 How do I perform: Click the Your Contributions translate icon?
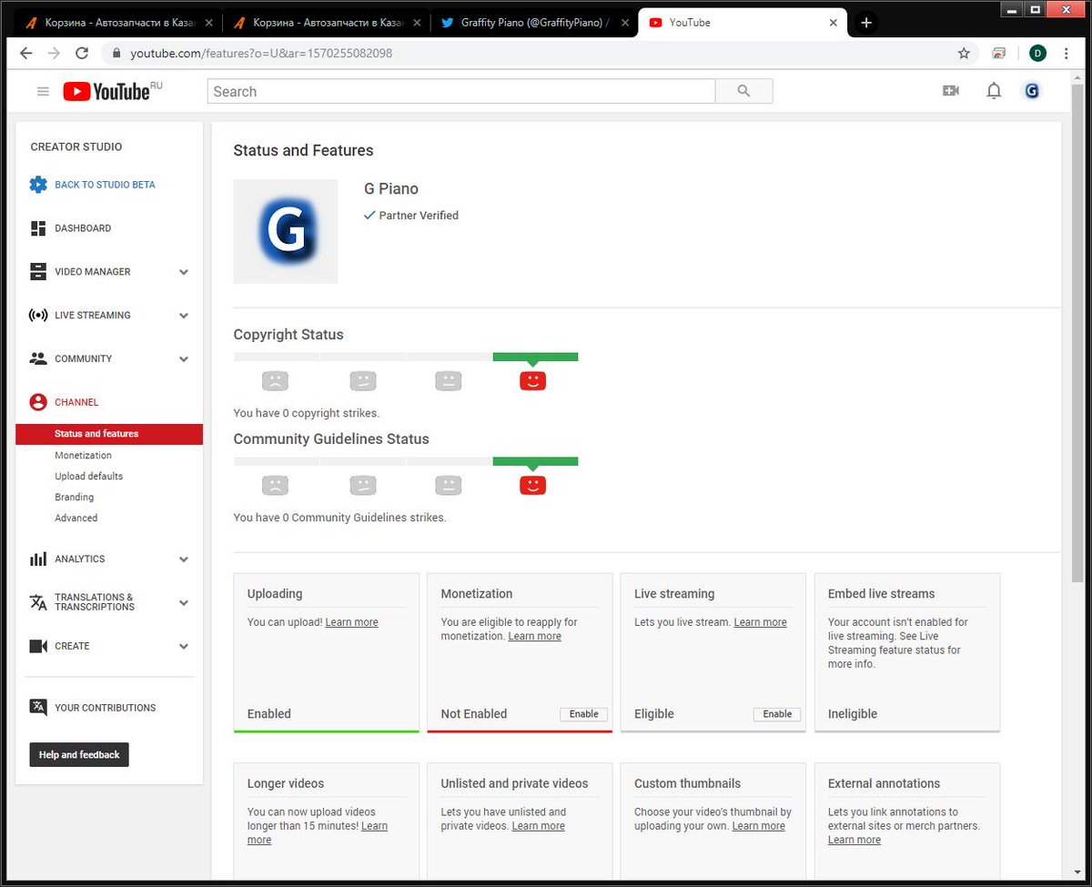pyautogui.click(x=38, y=708)
